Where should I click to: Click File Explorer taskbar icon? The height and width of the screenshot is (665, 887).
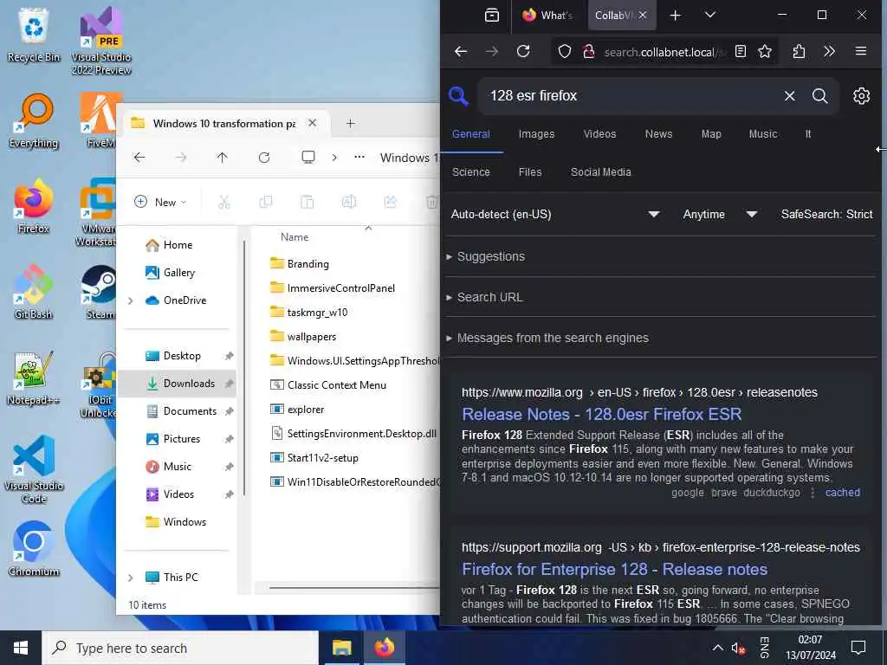pyautogui.click(x=341, y=648)
